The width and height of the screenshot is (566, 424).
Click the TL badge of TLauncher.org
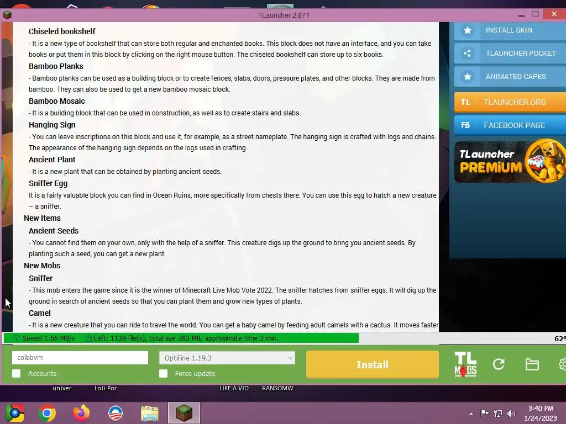[465, 102]
